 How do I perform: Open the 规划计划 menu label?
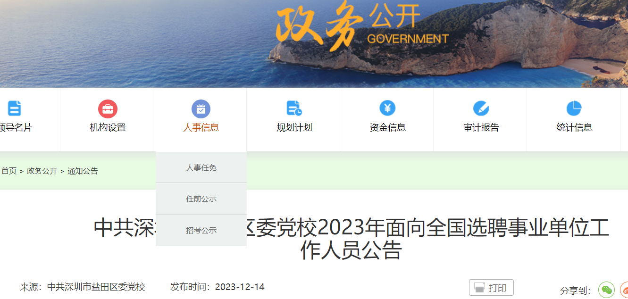(294, 127)
